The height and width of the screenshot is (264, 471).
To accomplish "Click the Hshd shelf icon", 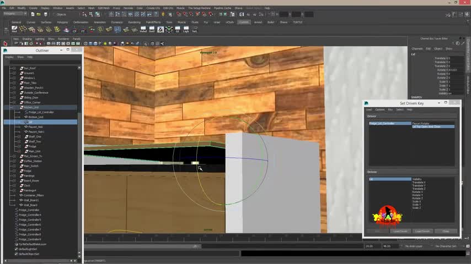I will (143, 29).
